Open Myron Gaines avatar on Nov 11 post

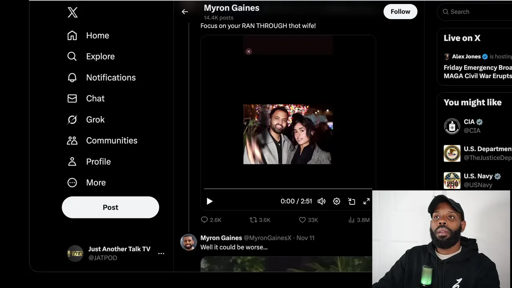(x=188, y=242)
